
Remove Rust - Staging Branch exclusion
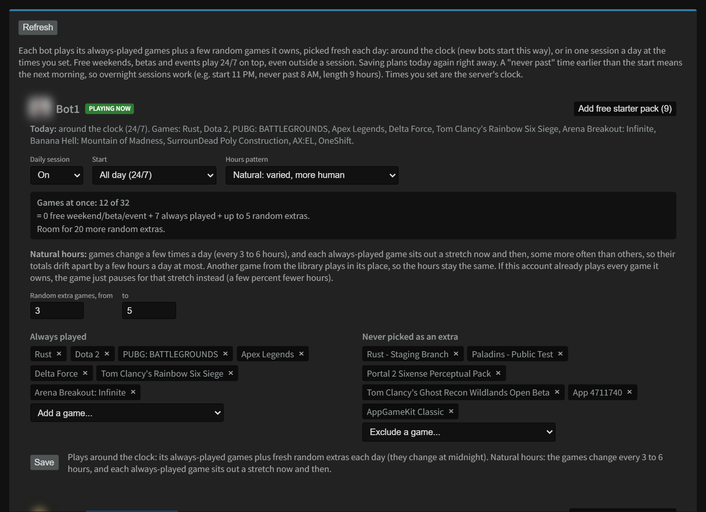(x=456, y=354)
